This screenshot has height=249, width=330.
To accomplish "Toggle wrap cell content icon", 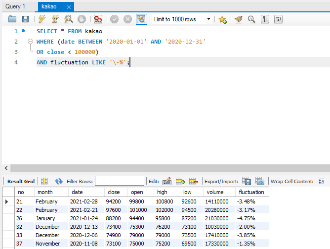I will tap(322, 181).
